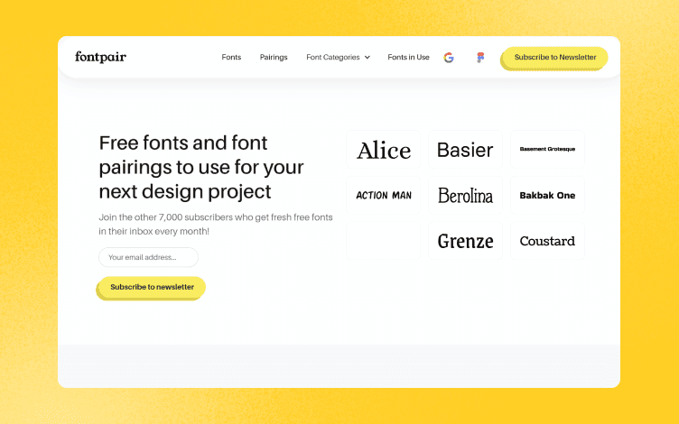Screen dimensions: 679x424
Task: Select the Coustard font card
Action: pos(547,241)
